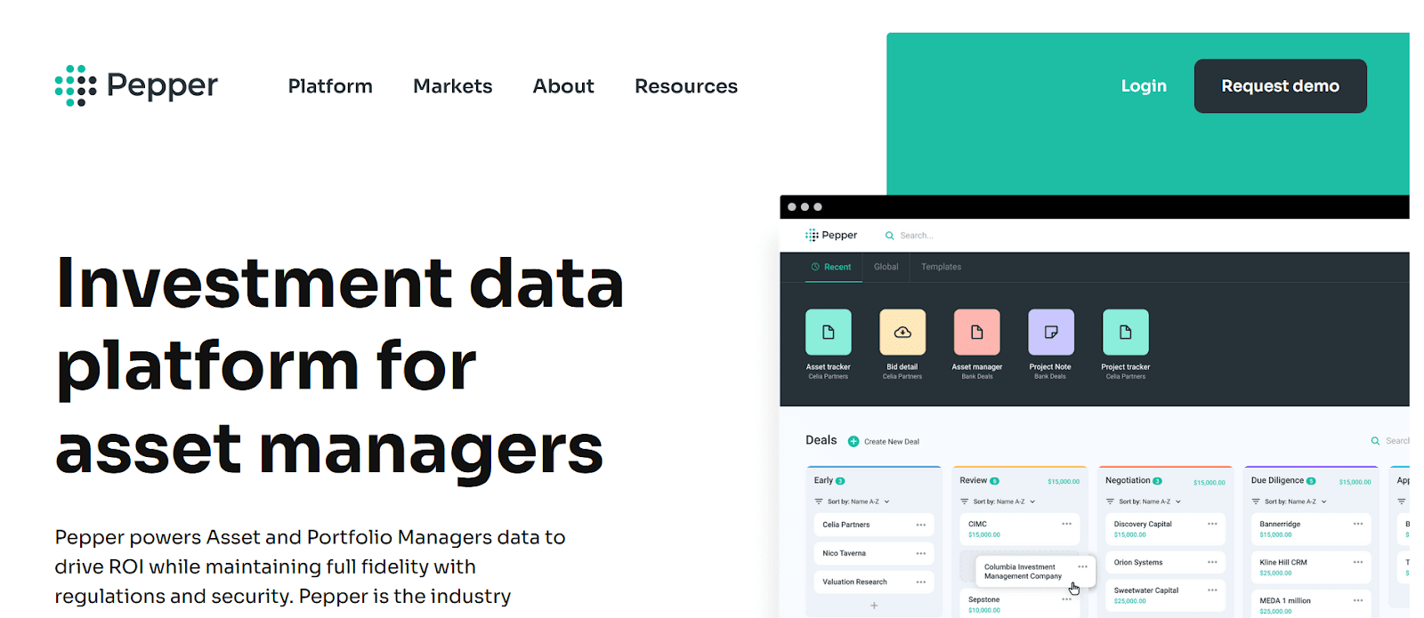
Task: Click the Review column header
Action: (979, 480)
